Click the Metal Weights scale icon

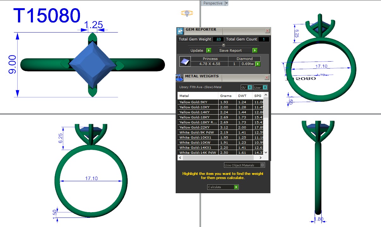(x=179, y=78)
